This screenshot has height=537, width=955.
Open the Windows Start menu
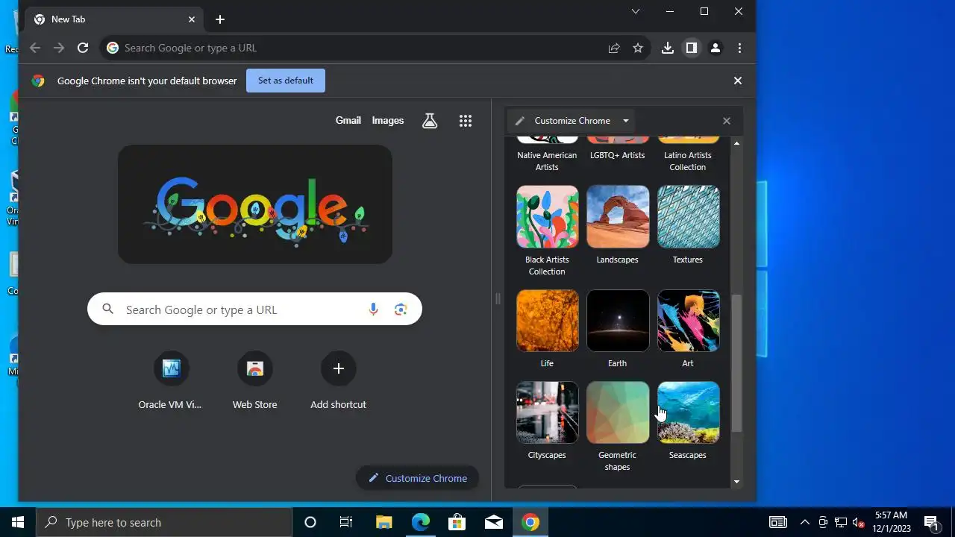(x=18, y=522)
